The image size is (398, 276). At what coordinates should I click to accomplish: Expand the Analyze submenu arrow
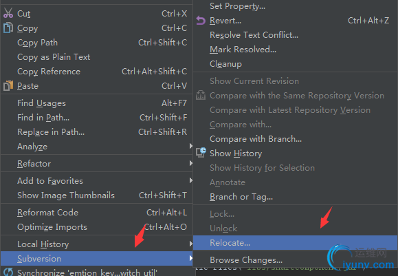point(190,146)
